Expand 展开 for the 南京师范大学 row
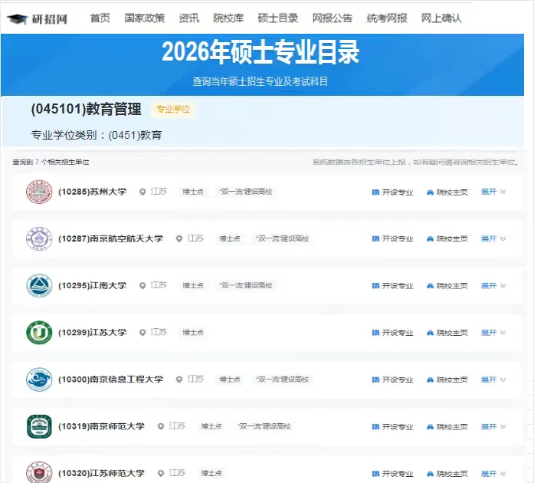Image resolution: width=534 pixels, height=483 pixels. point(493,426)
